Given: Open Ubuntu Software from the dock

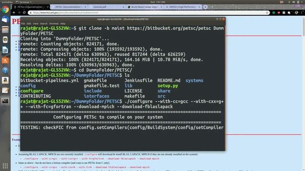Looking at the screenshot, I should click(x=5, y=60).
